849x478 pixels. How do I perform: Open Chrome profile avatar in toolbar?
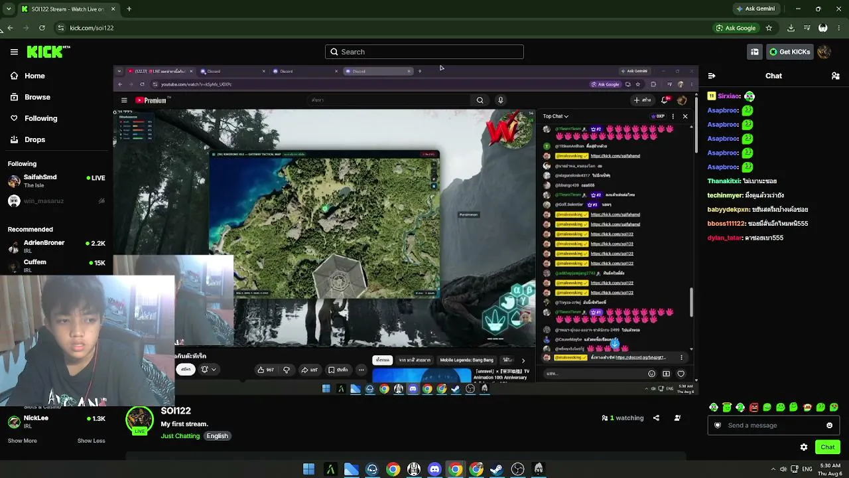pos(822,28)
